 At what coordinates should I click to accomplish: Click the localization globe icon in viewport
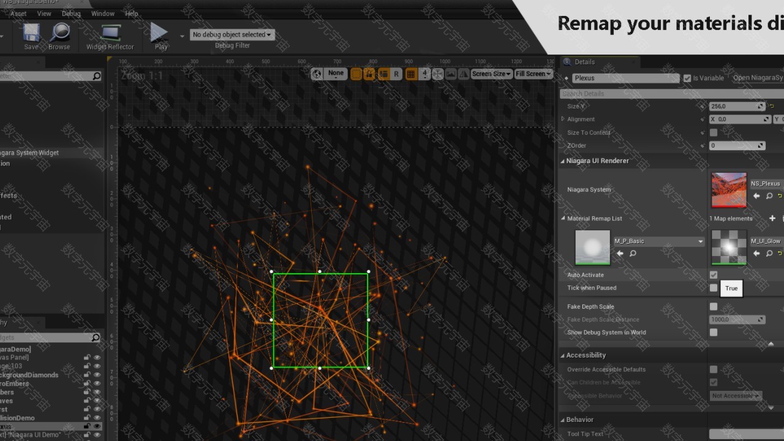pos(317,74)
